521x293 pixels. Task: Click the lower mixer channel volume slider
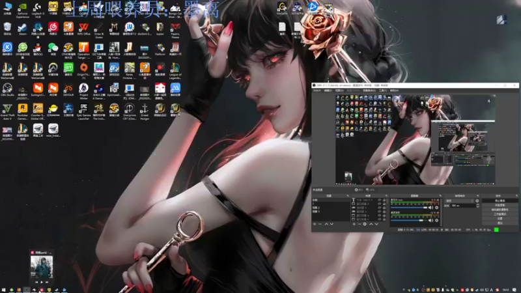coord(409,220)
